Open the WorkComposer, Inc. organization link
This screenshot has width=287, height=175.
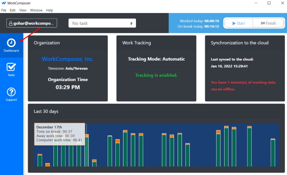[x=68, y=59]
